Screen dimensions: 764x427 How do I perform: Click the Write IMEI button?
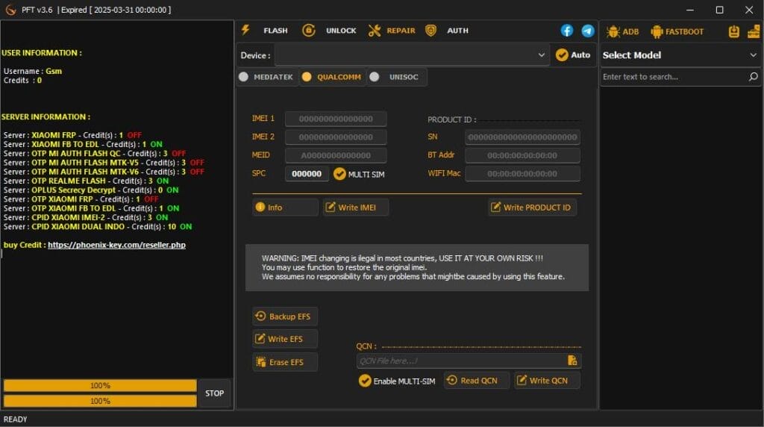tap(356, 208)
